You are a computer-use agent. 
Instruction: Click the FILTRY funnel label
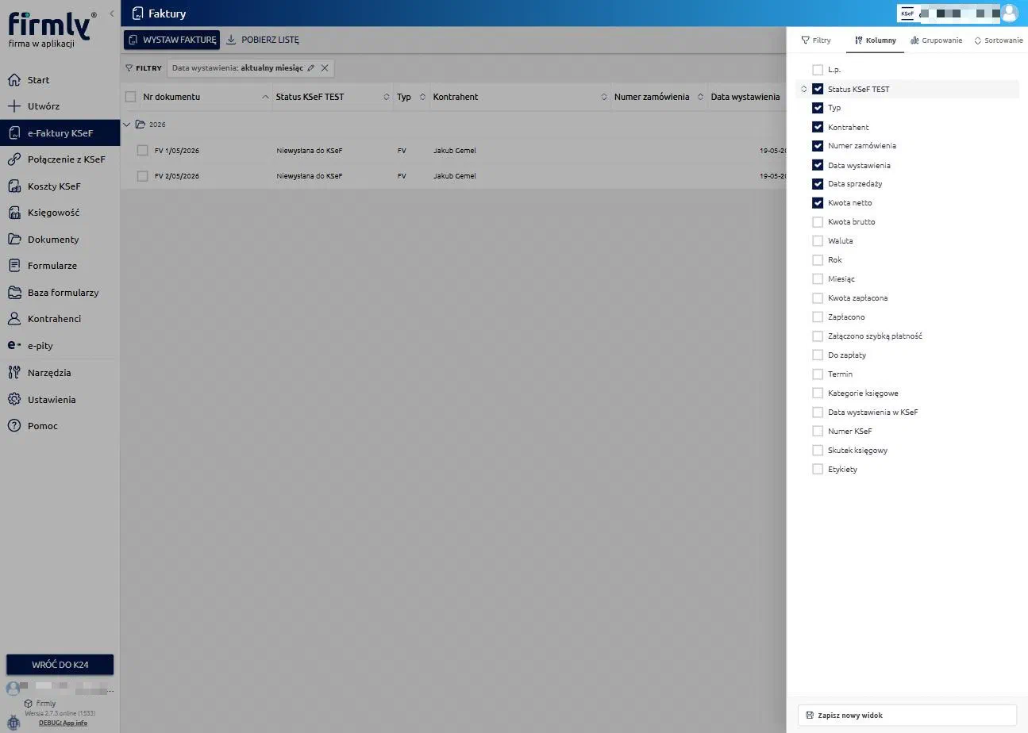pyautogui.click(x=144, y=68)
